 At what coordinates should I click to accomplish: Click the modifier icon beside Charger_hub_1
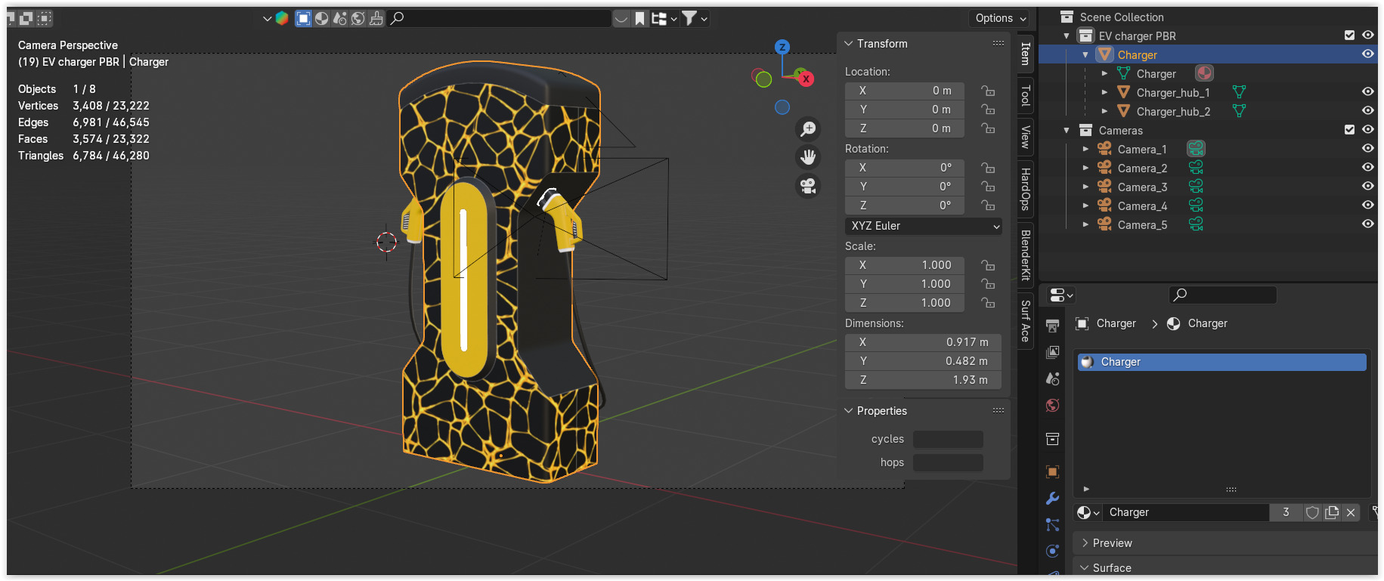point(1239,92)
